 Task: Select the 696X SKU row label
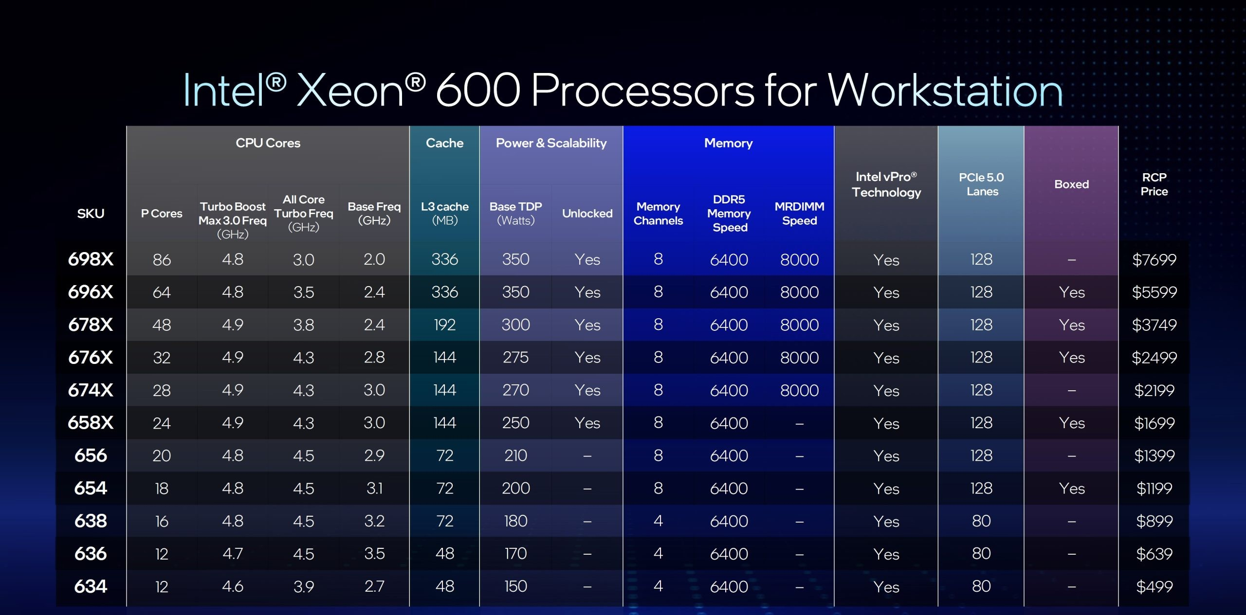tap(90, 292)
